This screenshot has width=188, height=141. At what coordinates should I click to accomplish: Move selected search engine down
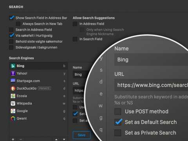(x=64, y=139)
